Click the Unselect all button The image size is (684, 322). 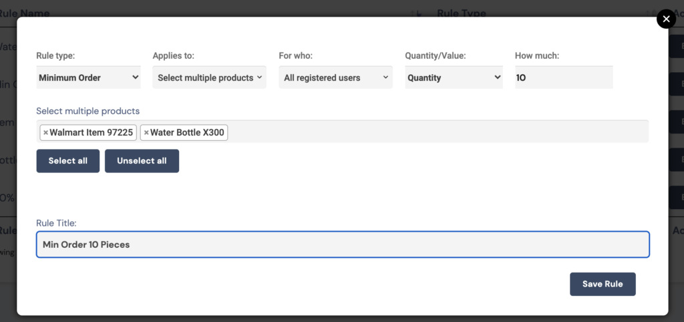point(142,161)
